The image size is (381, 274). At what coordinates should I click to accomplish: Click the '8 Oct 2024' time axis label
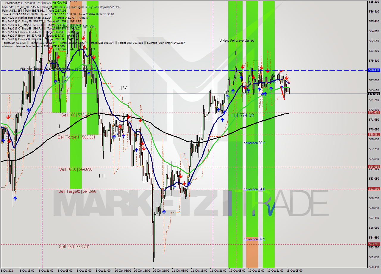tap(8, 271)
